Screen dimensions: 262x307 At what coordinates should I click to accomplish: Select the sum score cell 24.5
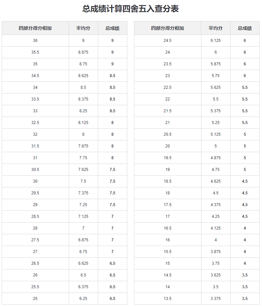pos(168,41)
